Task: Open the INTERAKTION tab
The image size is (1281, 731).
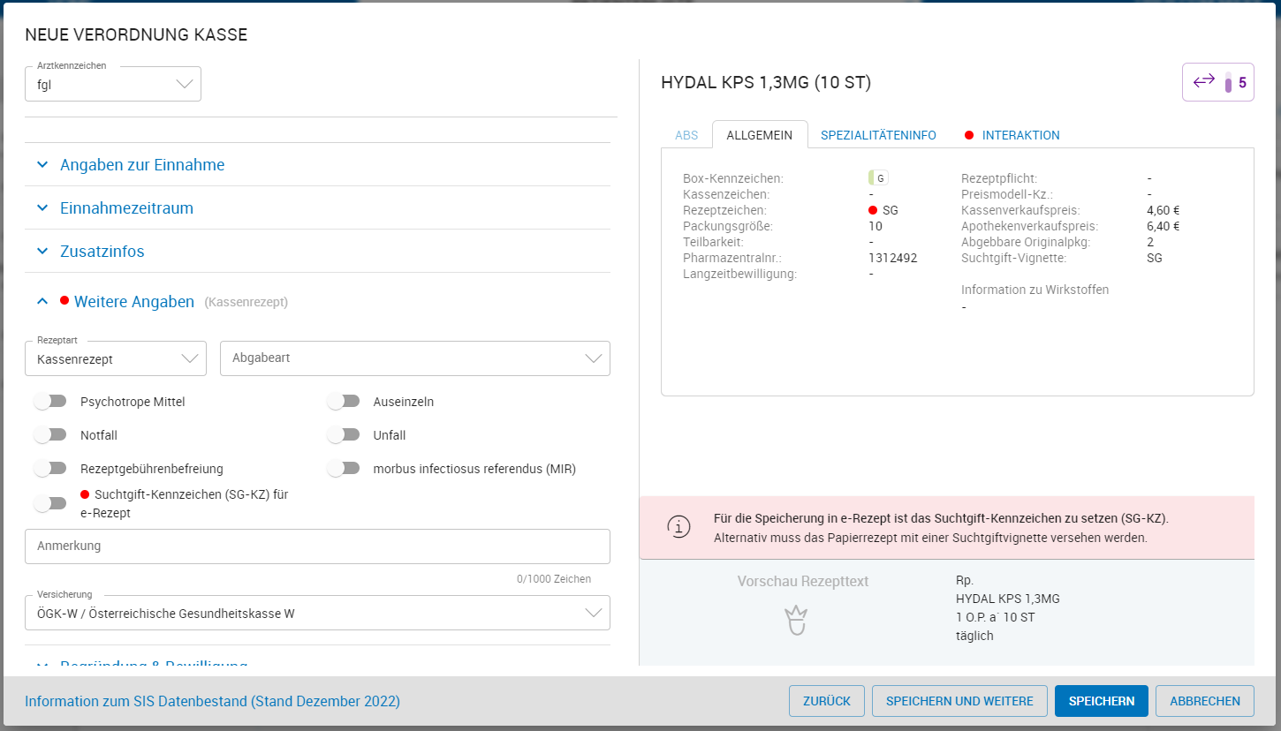Action: pyautogui.click(x=1012, y=135)
